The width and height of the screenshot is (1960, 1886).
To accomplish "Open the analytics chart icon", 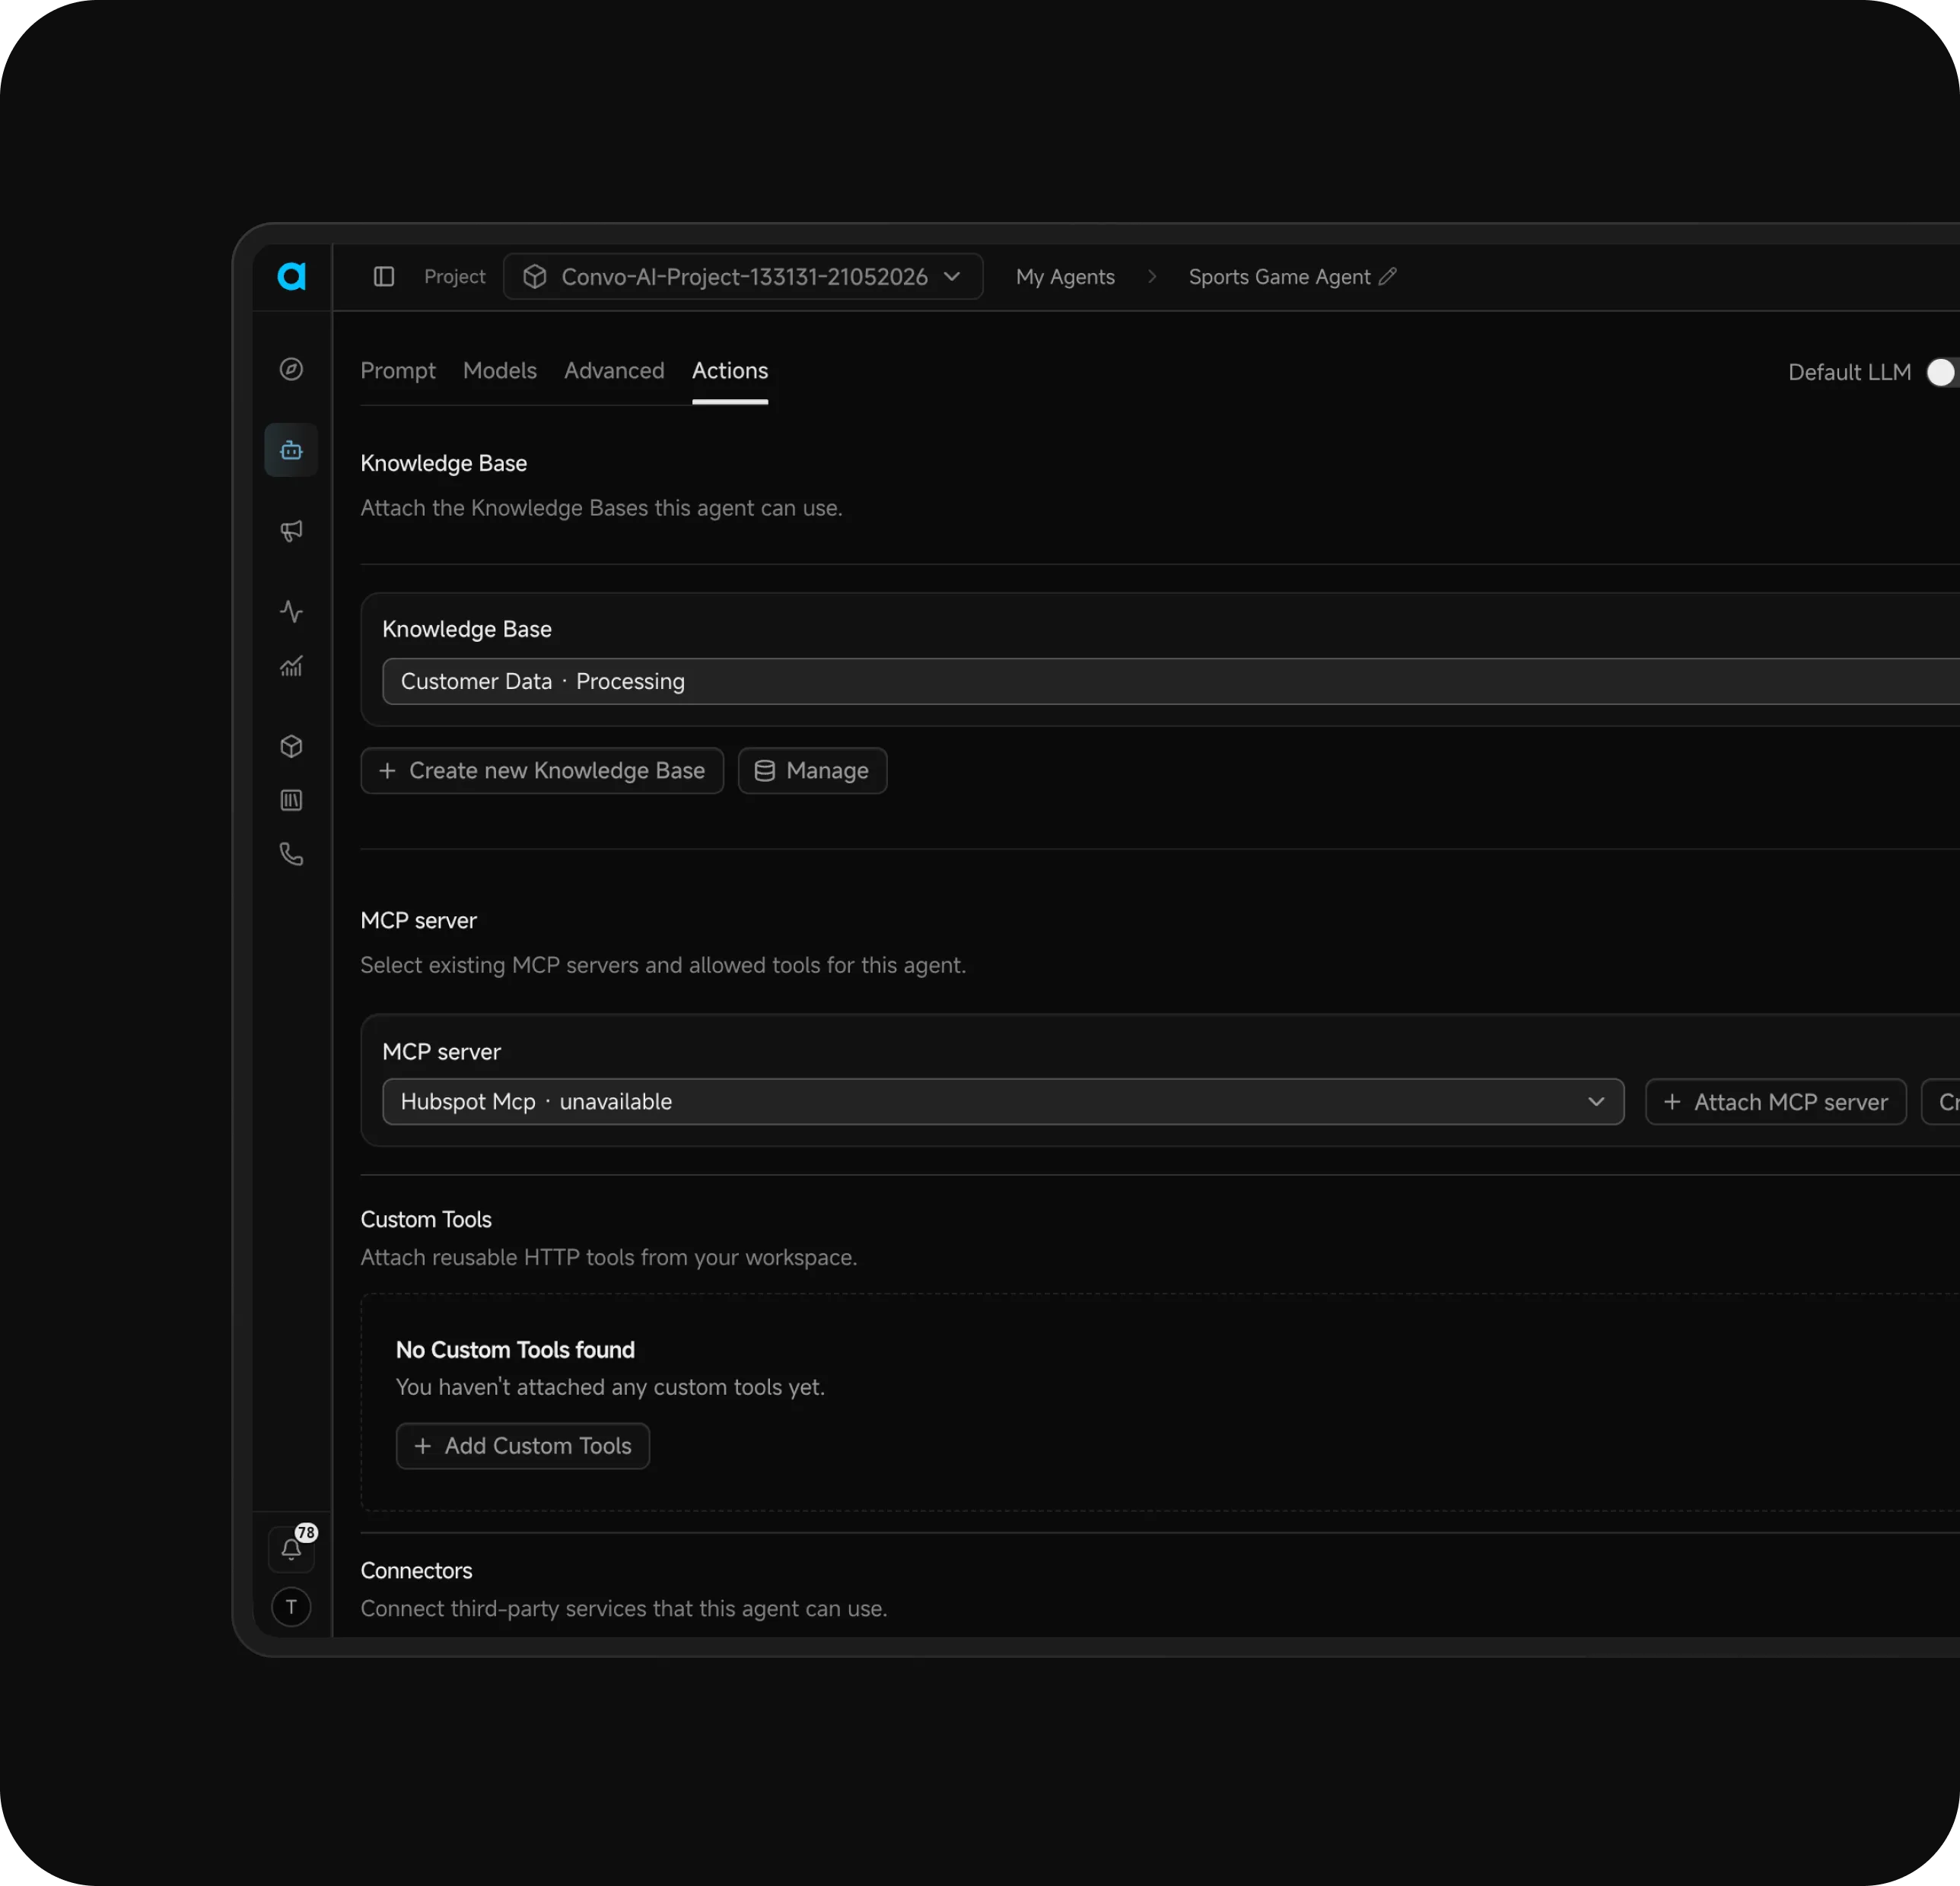I will (291, 667).
